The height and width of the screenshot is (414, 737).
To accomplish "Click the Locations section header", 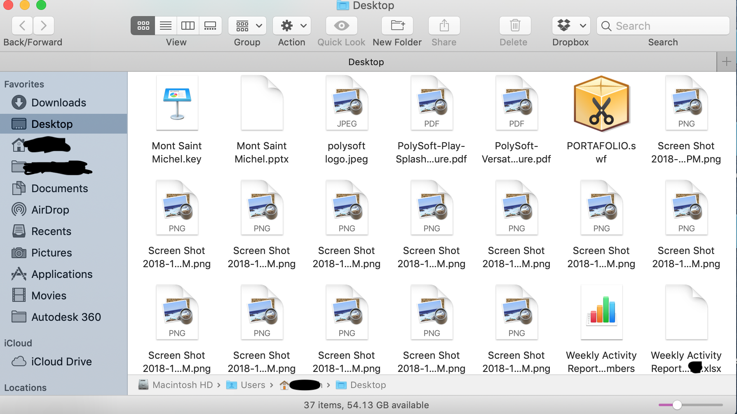I will point(25,388).
